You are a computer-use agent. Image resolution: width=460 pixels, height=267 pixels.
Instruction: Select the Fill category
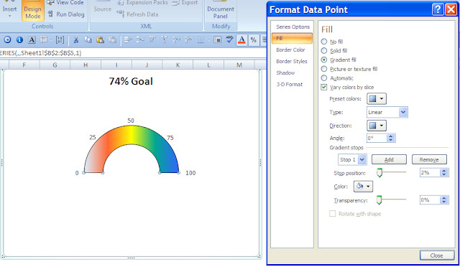(293, 38)
